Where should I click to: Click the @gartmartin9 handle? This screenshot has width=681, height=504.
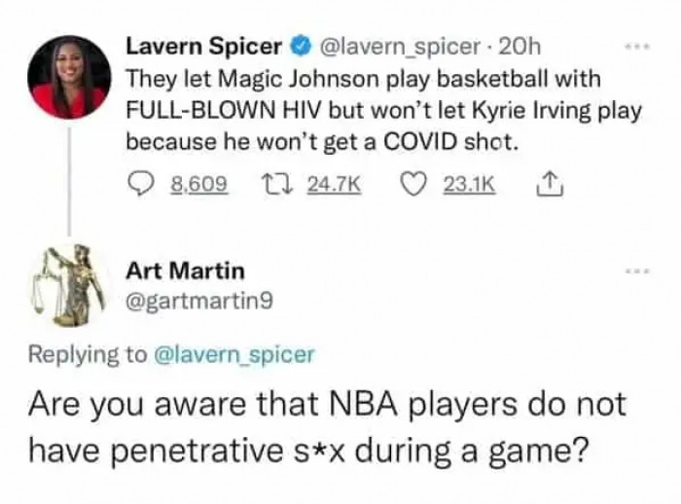[x=201, y=302]
